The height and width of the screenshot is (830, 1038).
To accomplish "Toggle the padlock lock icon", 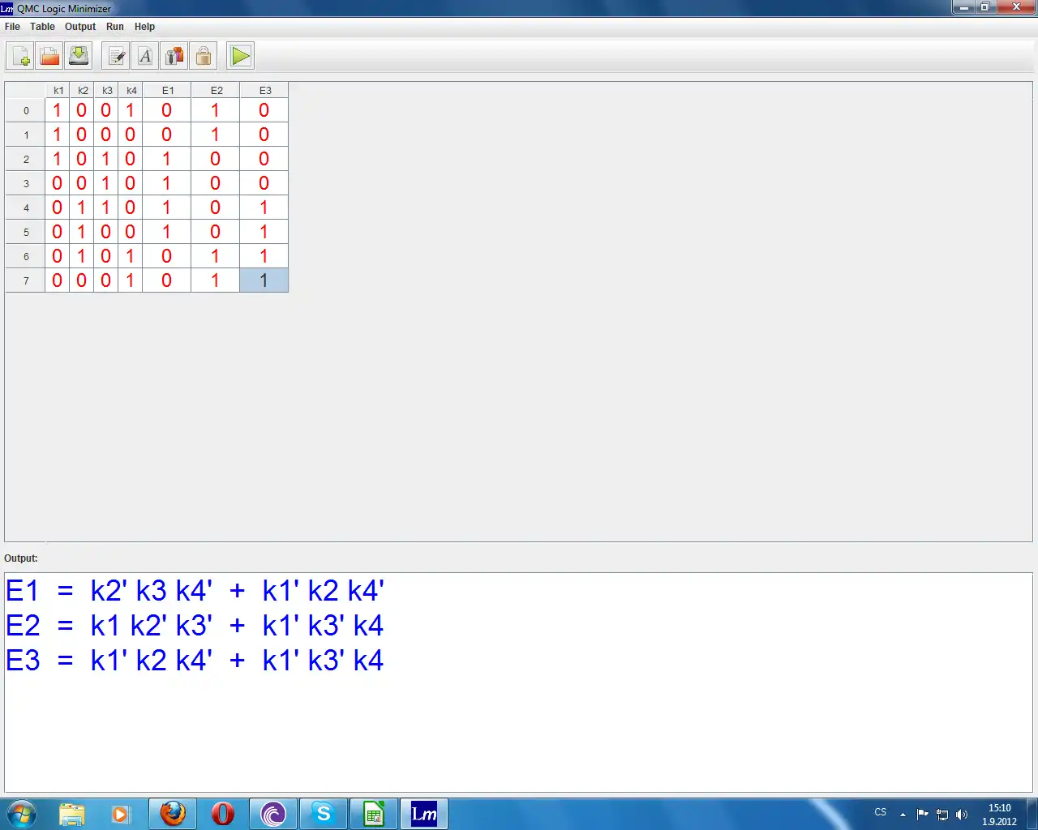I will coord(204,56).
